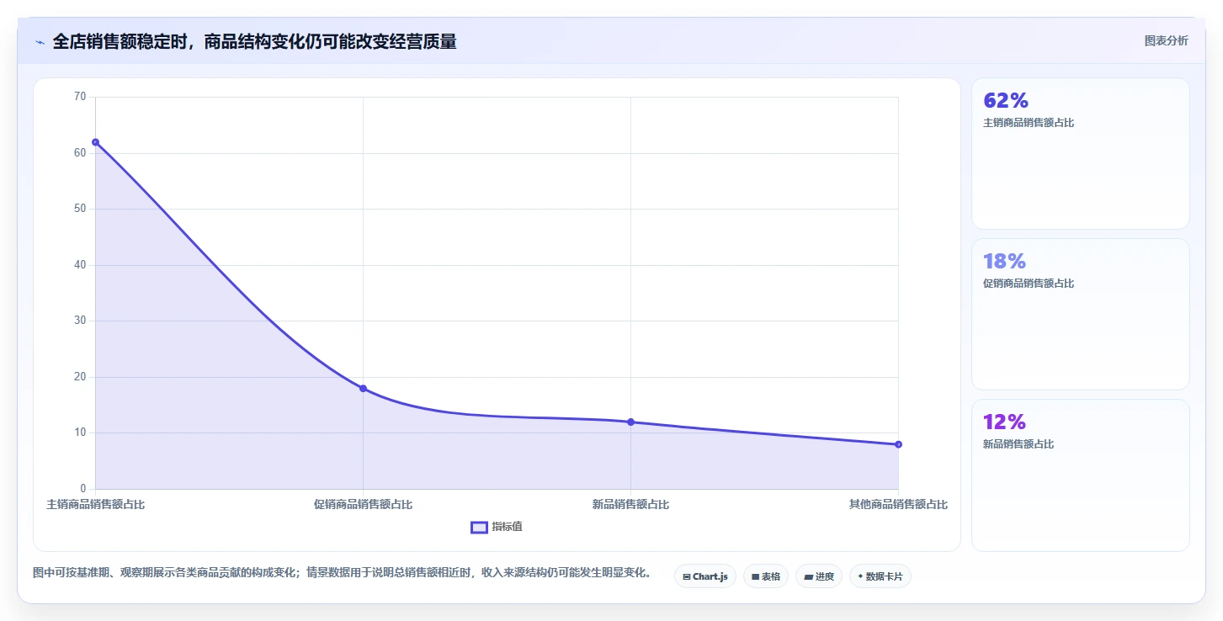Click the 表格 tag chip
The width and height of the screenshot is (1223, 621).
point(766,576)
